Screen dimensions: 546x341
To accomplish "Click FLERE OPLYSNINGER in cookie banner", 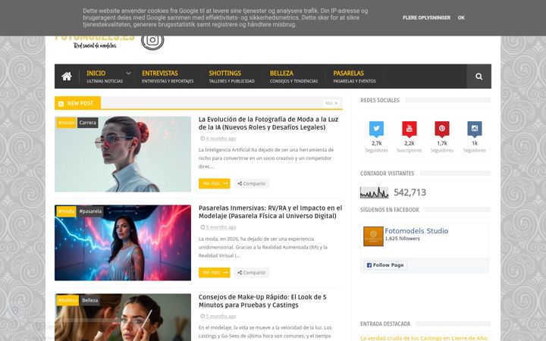I will pyautogui.click(x=426, y=17).
